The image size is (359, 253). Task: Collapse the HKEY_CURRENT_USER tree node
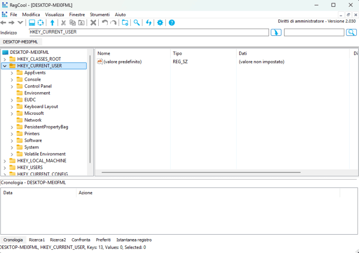(x=5, y=66)
